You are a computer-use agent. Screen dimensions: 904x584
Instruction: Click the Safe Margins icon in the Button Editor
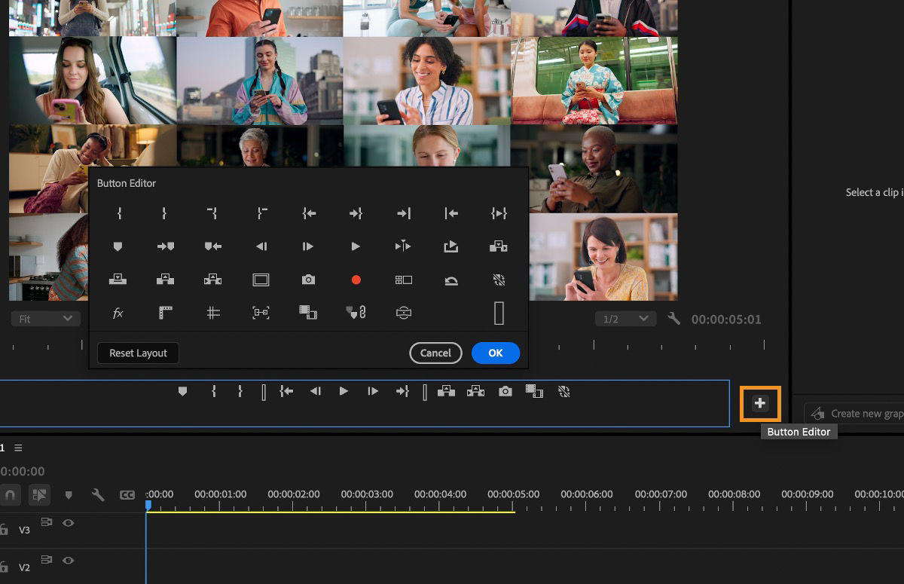tap(261, 280)
